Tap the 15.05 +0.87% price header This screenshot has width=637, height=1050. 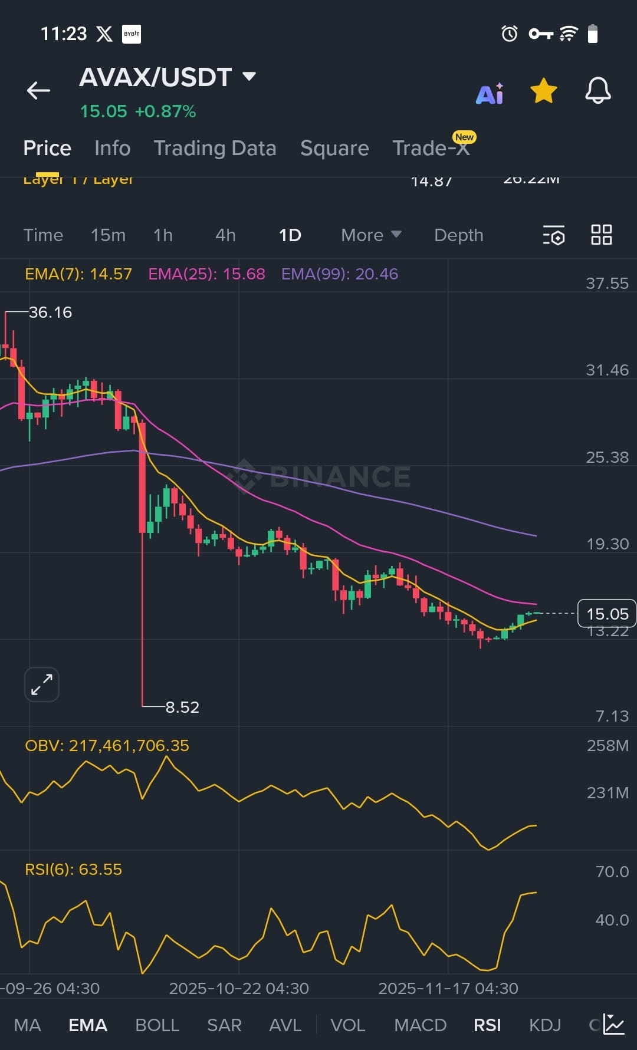click(138, 111)
